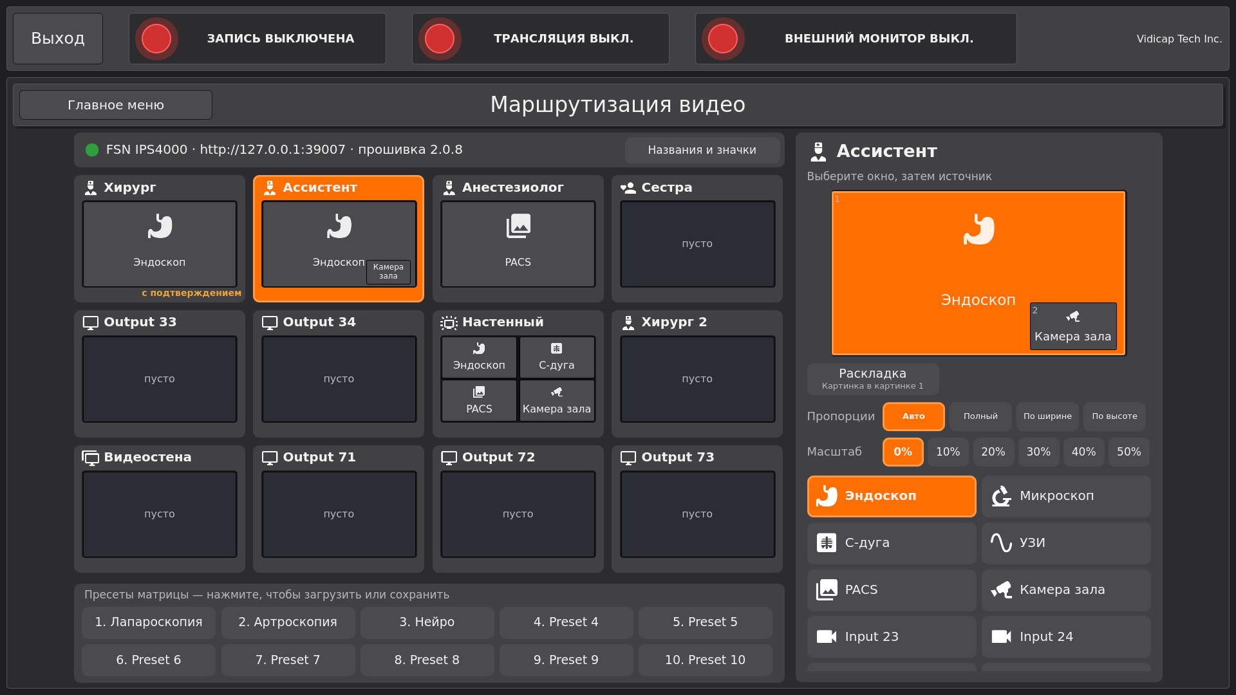The width and height of the screenshot is (1236, 695).
Task: Click the endoscope stomach icon in Хирург tile
Action: point(160,226)
